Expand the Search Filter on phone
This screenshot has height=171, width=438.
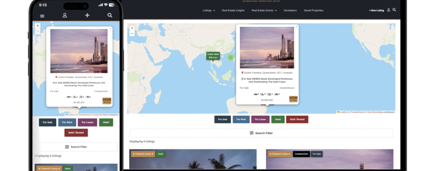click(76, 147)
